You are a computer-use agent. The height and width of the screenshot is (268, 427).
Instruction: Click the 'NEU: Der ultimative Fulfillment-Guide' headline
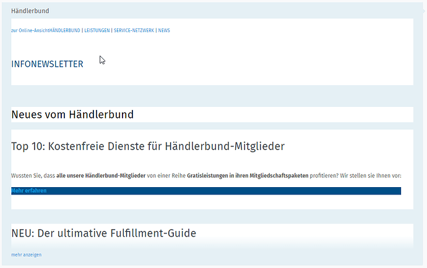(x=104, y=233)
